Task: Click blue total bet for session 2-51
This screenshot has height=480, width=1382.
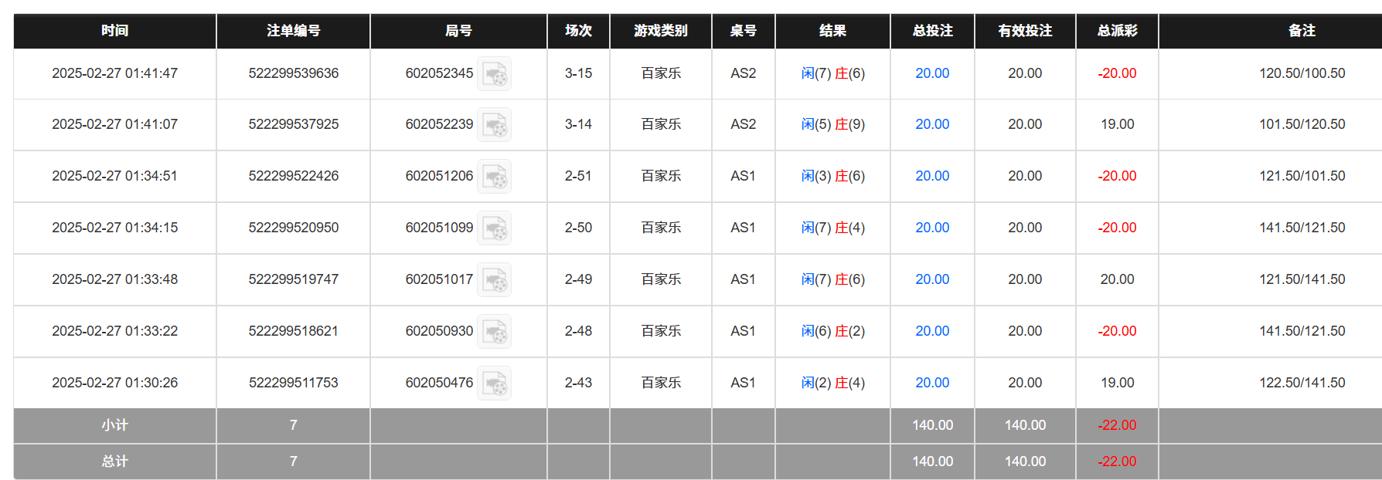Action: coord(932,176)
